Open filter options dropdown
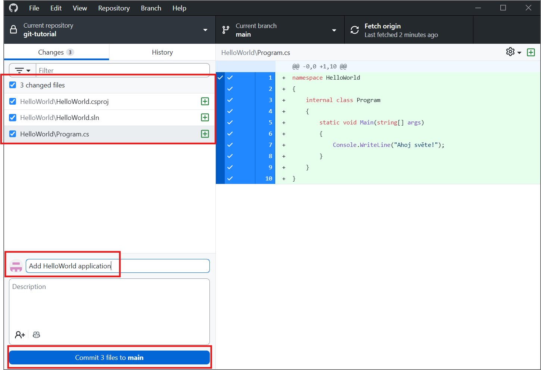The height and width of the screenshot is (370, 541). point(22,70)
